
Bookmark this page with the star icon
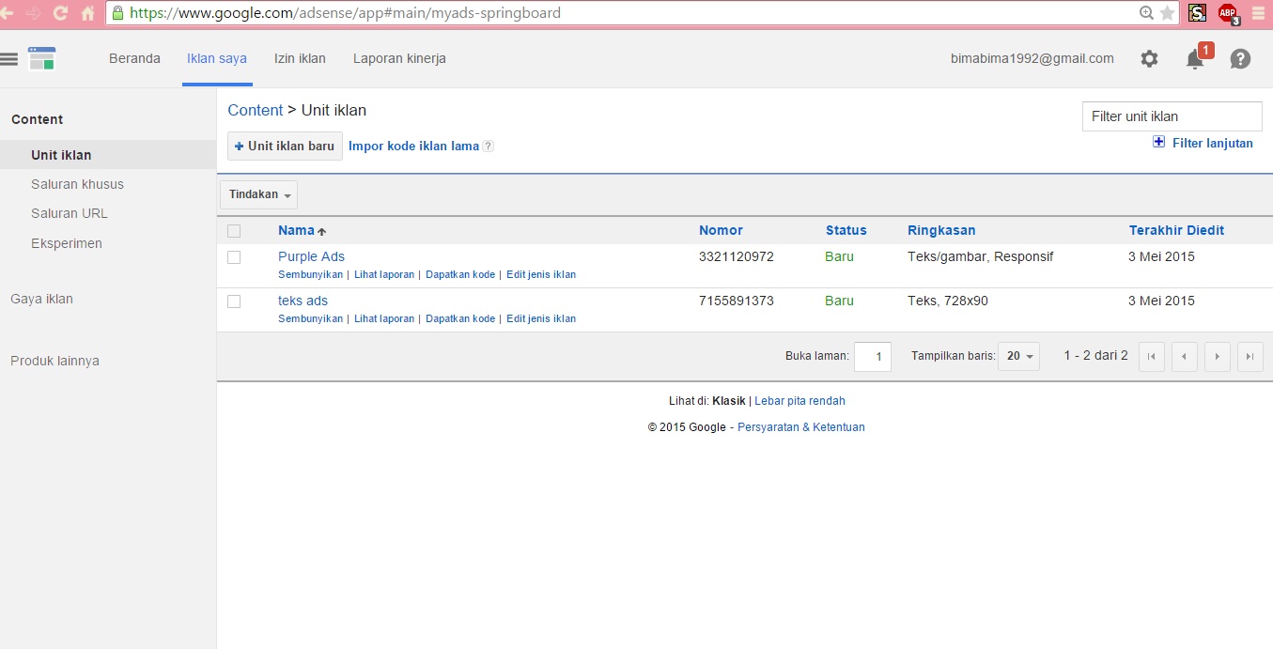[x=1168, y=13]
